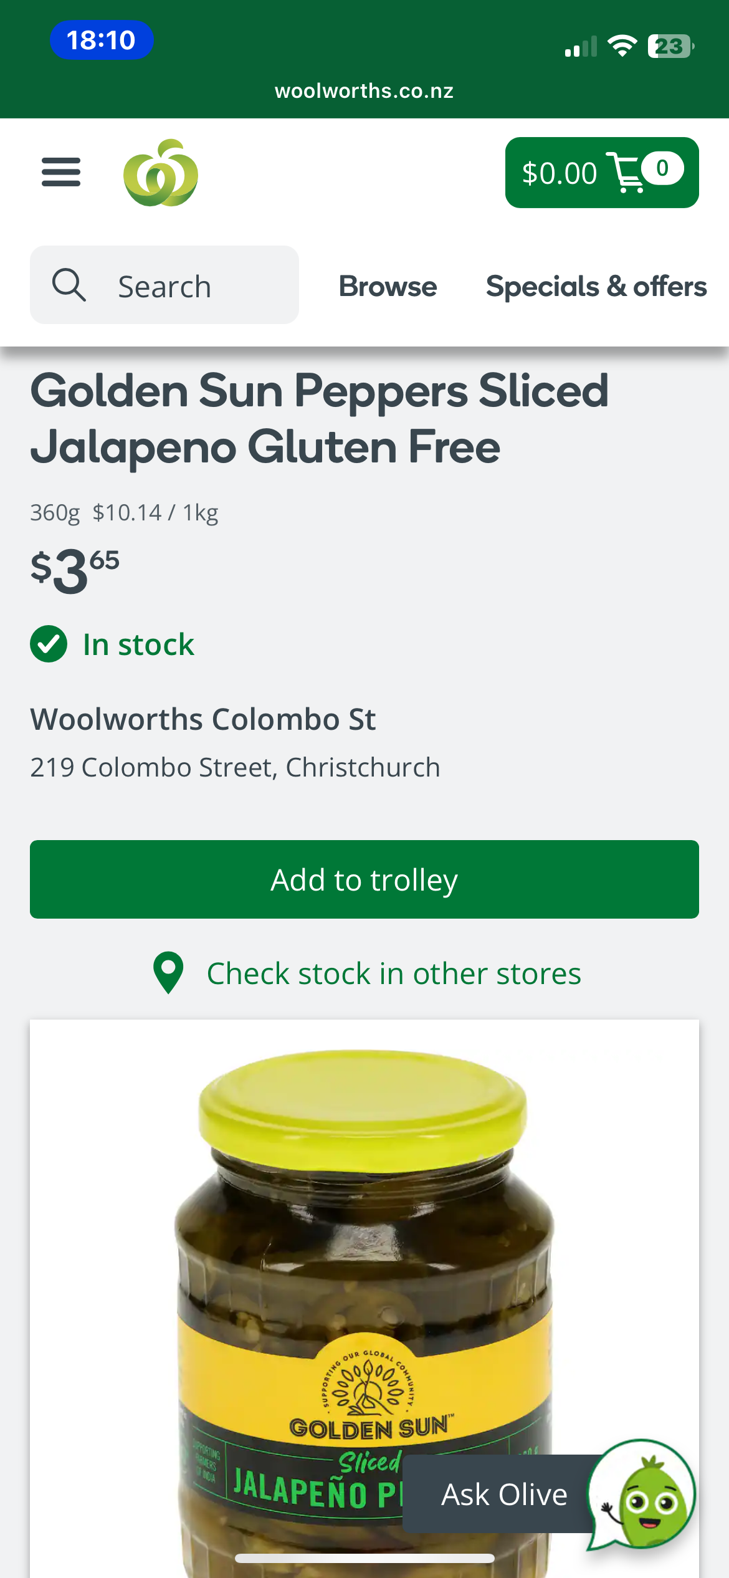The height and width of the screenshot is (1578, 729).
Task: Focus the Search input field
Action: coord(187,286)
